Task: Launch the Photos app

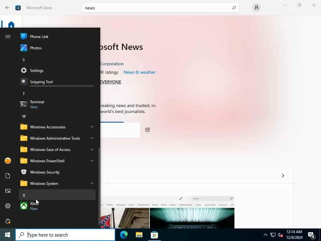Action: click(x=57, y=48)
